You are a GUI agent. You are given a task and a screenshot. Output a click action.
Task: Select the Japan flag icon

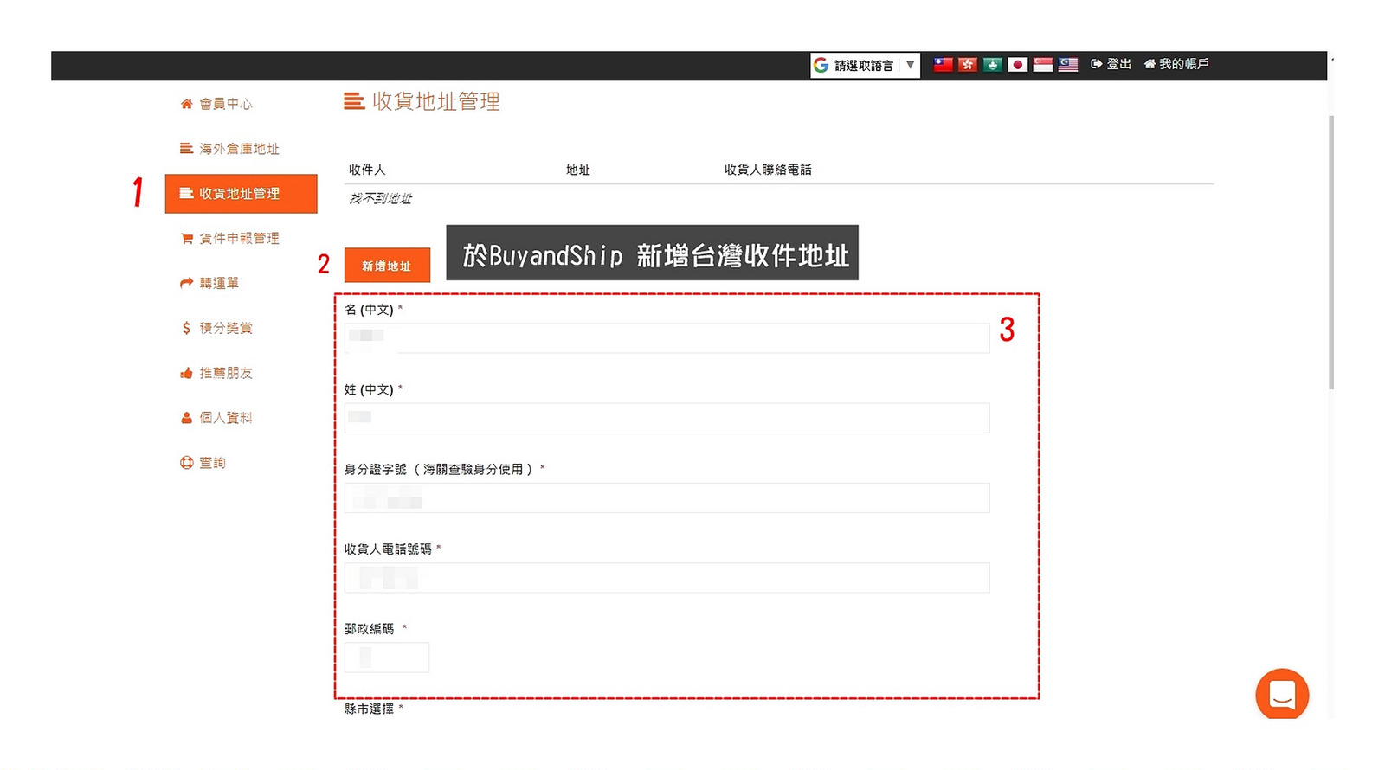click(1018, 65)
